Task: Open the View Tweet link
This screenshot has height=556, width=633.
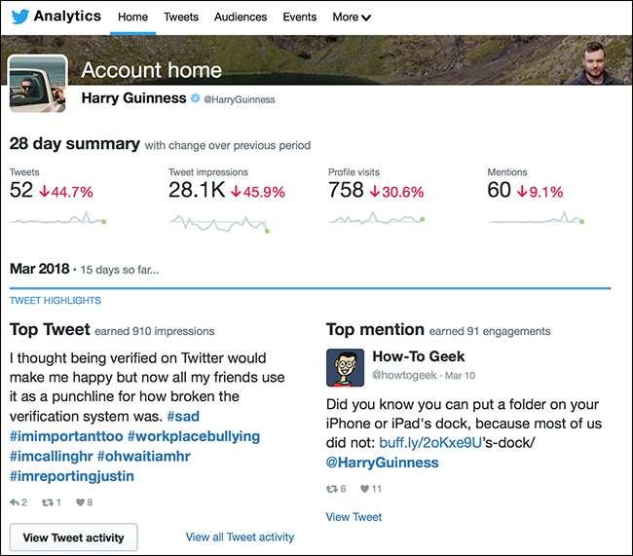Action: pos(354,517)
